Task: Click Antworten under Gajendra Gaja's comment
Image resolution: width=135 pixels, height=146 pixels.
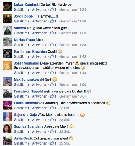Action: point(40,120)
